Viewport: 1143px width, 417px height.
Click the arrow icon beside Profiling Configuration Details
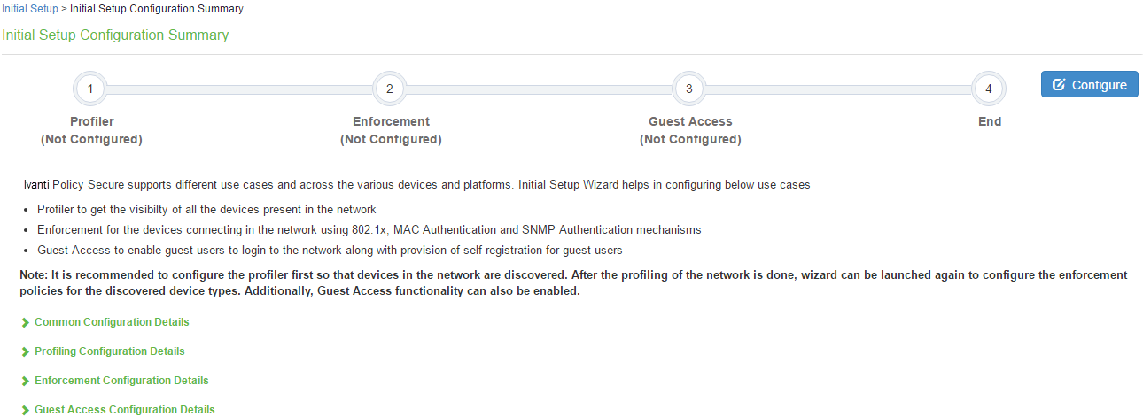coord(26,352)
